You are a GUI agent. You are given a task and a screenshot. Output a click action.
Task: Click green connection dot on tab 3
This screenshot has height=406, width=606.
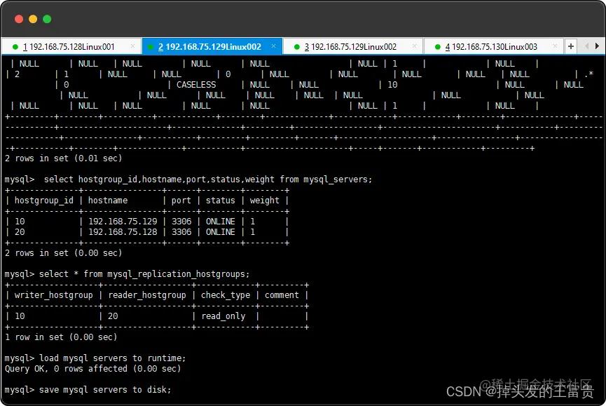coord(297,47)
